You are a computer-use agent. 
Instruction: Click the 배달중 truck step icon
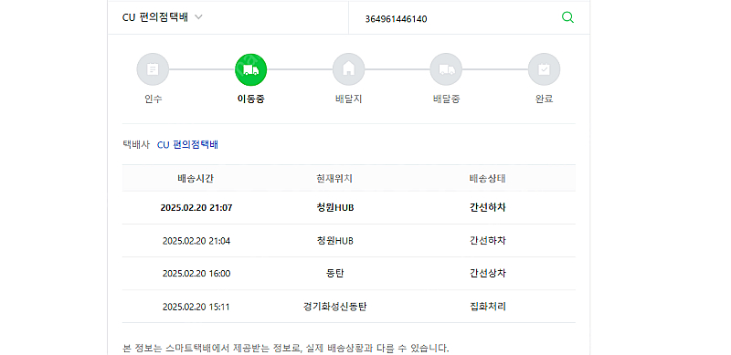click(x=446, y=69)
